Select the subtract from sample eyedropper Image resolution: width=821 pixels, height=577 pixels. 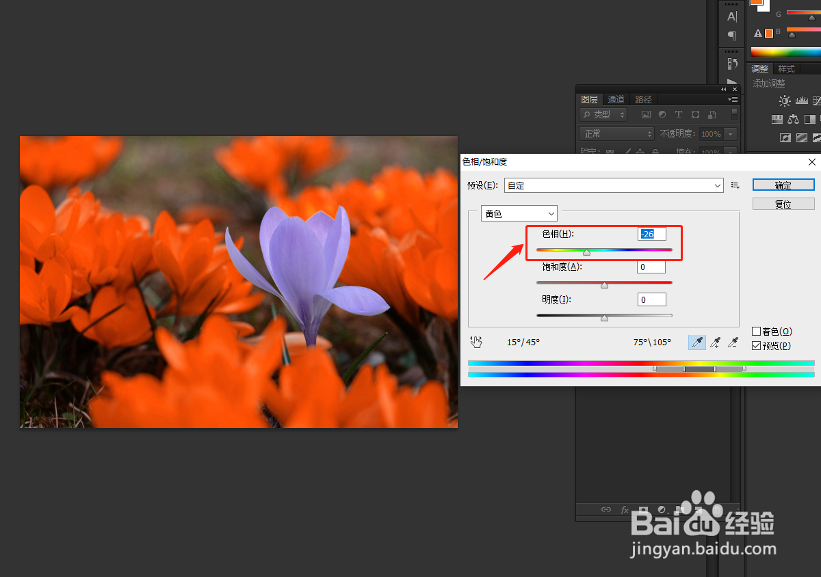click(733, 343)
